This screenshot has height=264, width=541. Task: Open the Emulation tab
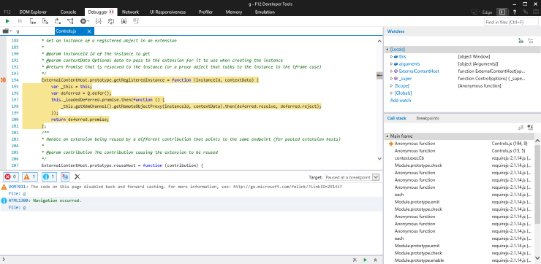coord(265,12)
